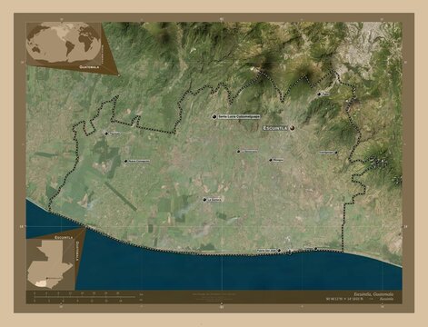Click the 'Escuintla, Guatemala' title caption

(x=374, y=294)
